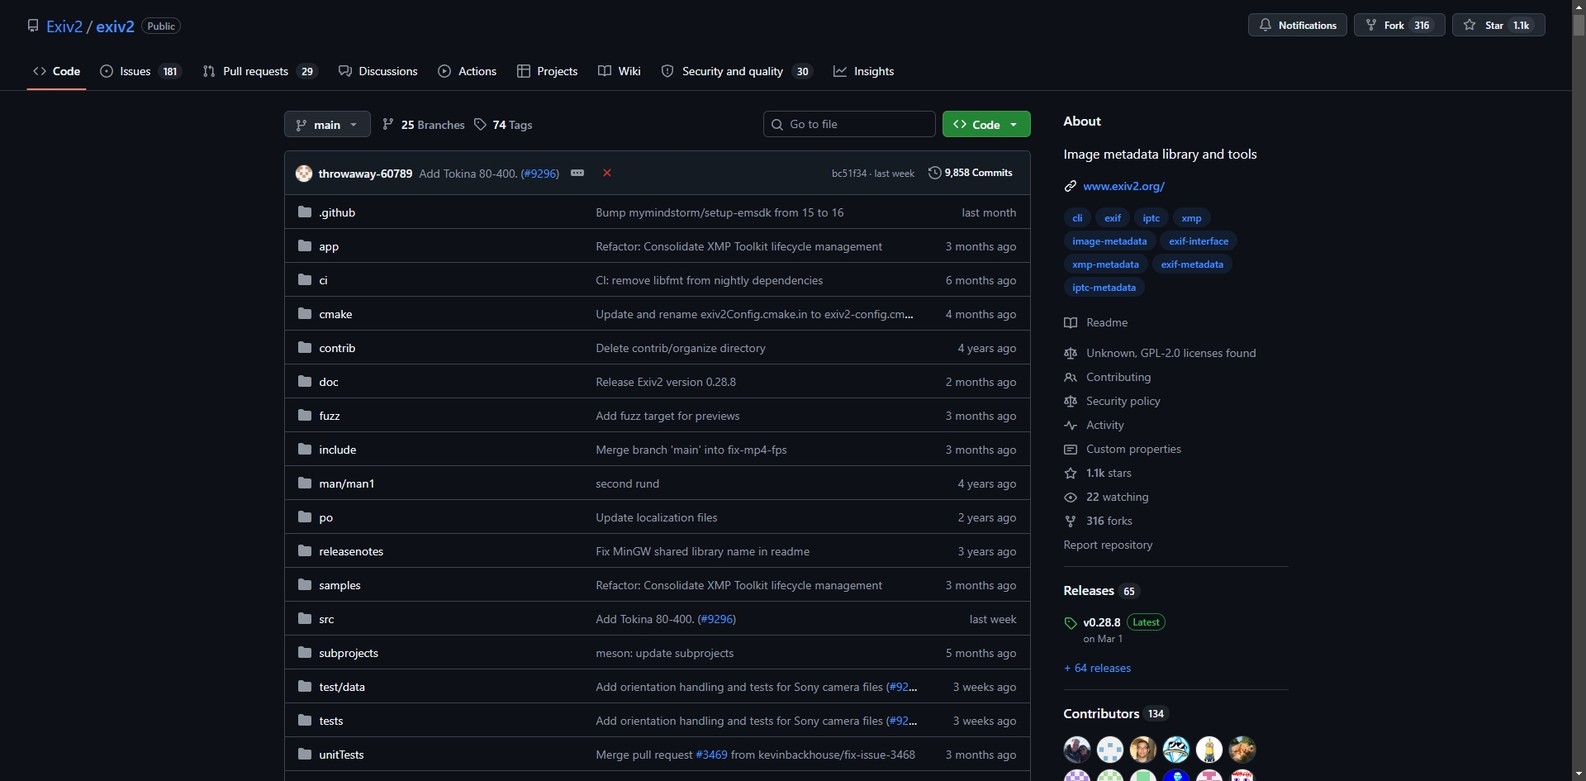Image resolution: width=1586 pixels, height=781 pixels.
Task: Open the 9,858 Commits history
Action: (x=971, y=173)
